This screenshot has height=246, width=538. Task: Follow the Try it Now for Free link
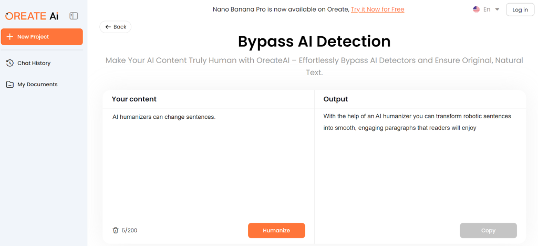(x=377, y=9)
